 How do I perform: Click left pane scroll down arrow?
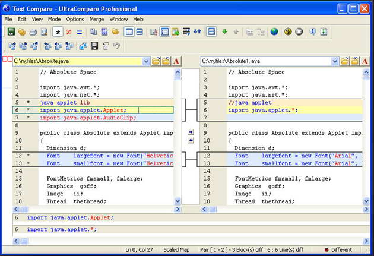[x=178, y=201]
